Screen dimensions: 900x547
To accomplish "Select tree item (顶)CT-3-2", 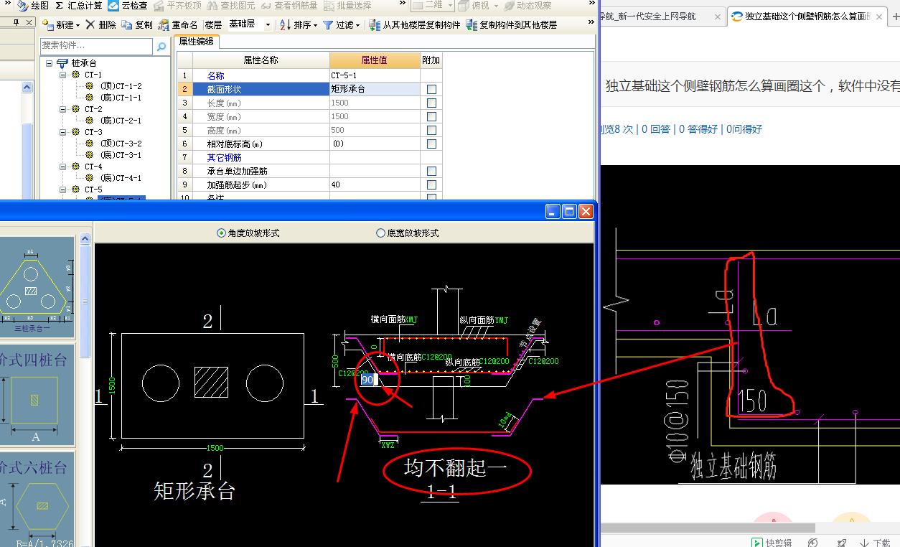I will 121,144.
